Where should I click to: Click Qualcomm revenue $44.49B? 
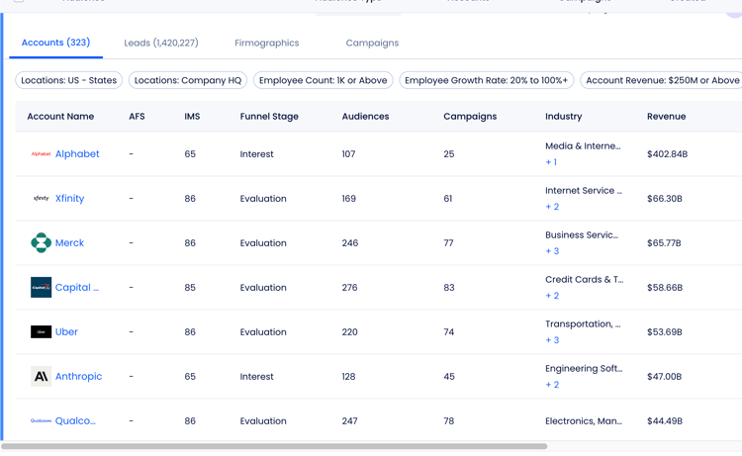pos(665,421)
